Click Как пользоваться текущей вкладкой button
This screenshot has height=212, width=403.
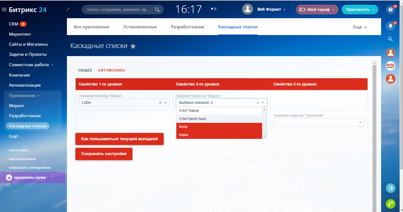120,139
